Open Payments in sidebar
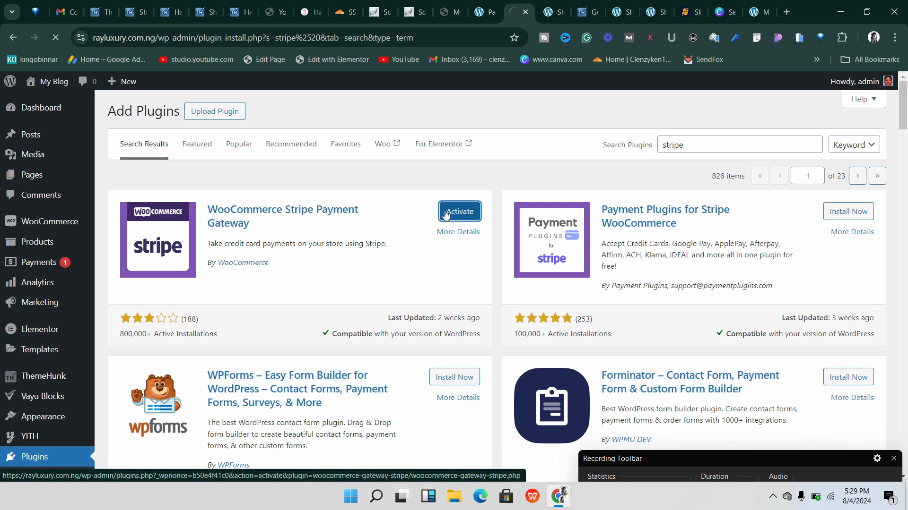Screen dimensions: 908x510 (x=39, y=262)
